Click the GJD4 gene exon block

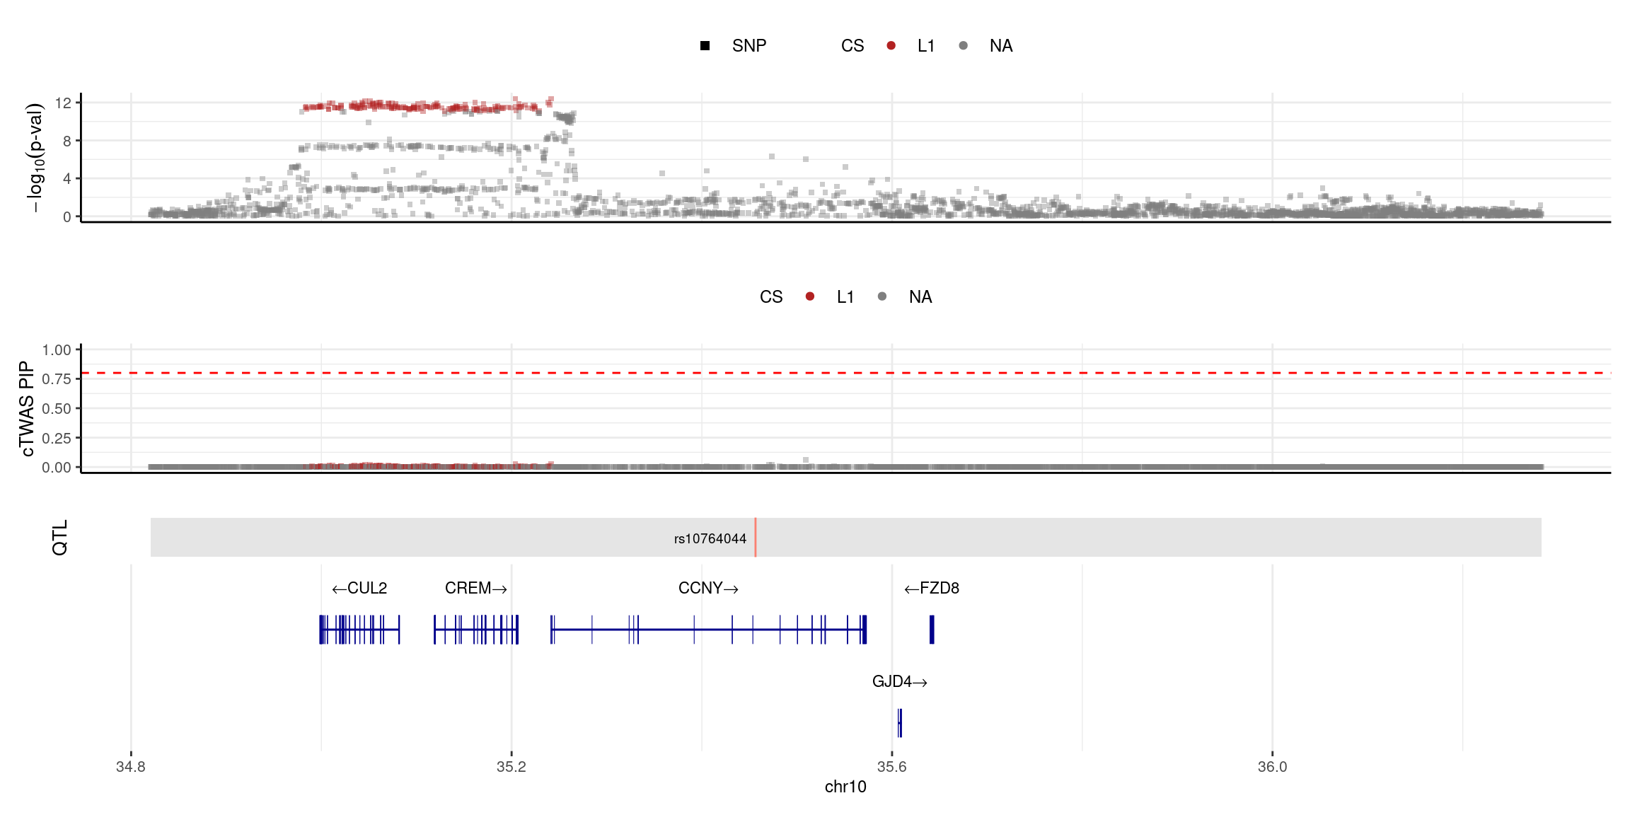coord(899,723)
